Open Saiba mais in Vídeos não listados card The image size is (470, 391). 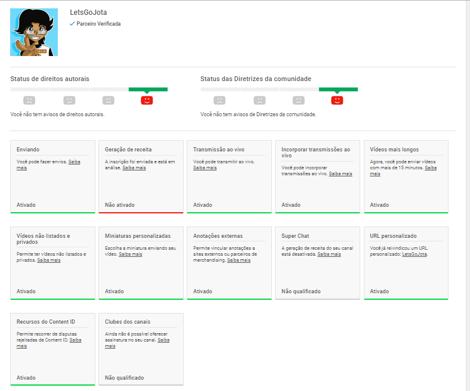click(49, 260)
